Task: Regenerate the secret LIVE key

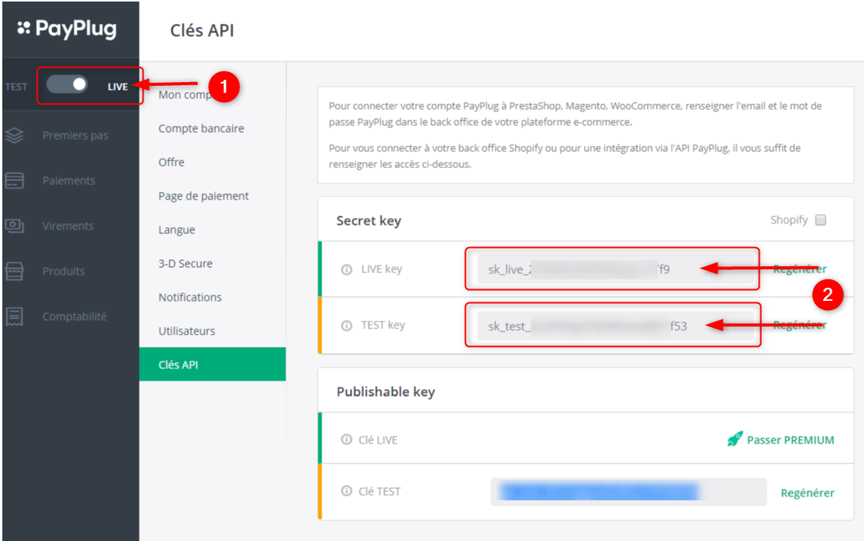Action: pyautogui.click(x=800, y=269)
